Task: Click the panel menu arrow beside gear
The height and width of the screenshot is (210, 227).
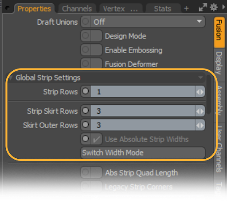Action: [x=223, y=7]
